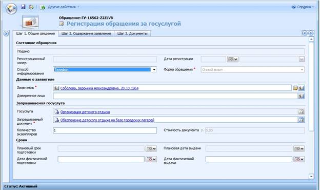This screenshot has width=320, height=190.
Task: Open Дата фактической подготовки calendar picker
Action: [151, 159]
